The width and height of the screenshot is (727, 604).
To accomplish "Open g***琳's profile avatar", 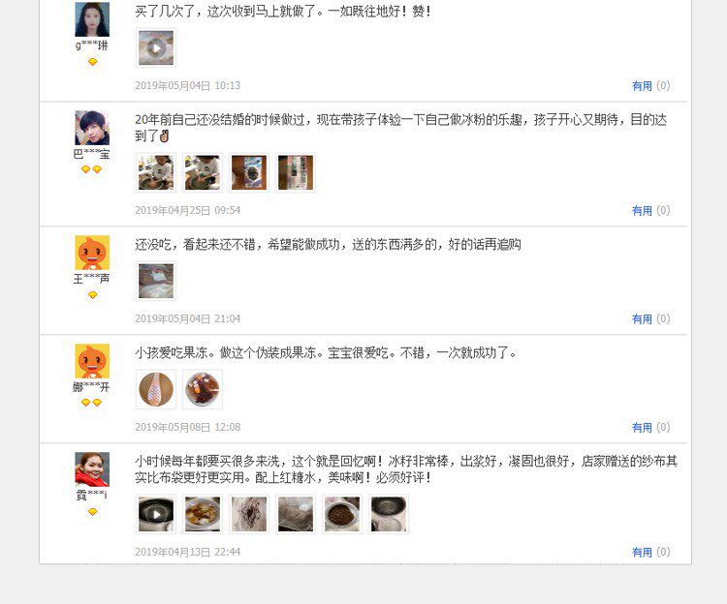I will coord(92,19).
